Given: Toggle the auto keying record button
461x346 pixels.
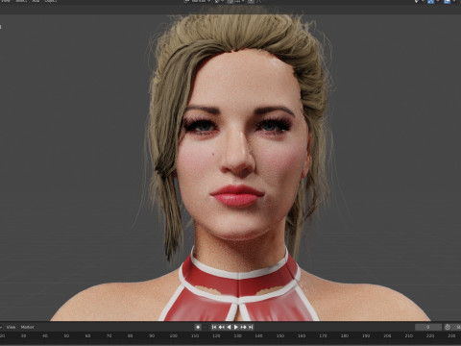Looking at the screenshot, I should point(198,327).
